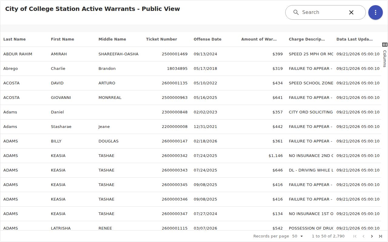This screenshot has width=388, height=242.
Task: Click the page title City of College Station Active Warrants
Action: click(x=92, y=9)
